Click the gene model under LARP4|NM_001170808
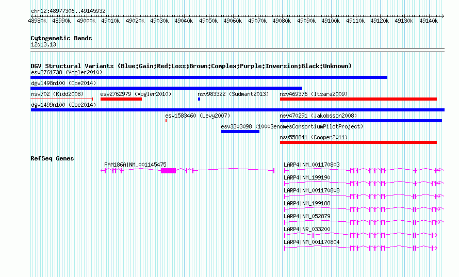Viewport: 459px width, 277px height. 364,196
